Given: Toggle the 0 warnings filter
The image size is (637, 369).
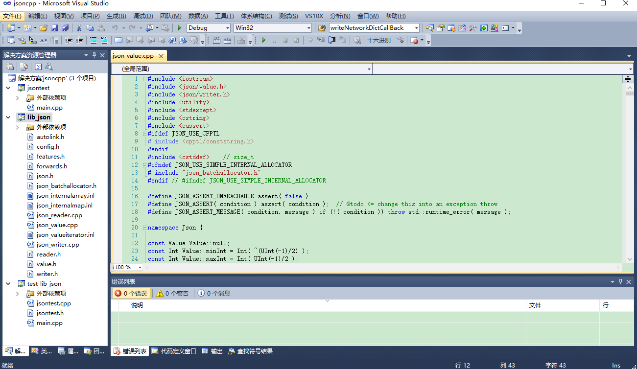Looking at the screenshot, I should click(x=172, y=293).
